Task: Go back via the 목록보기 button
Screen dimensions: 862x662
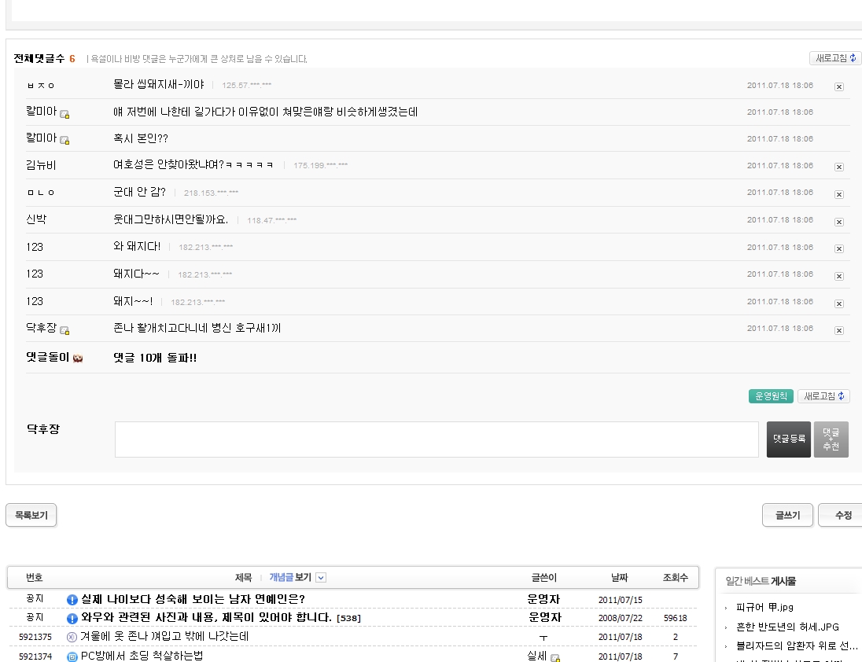Action: tap(31, 515)
